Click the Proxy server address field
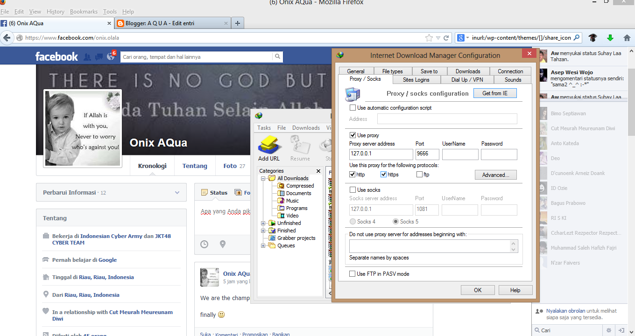 381,154
